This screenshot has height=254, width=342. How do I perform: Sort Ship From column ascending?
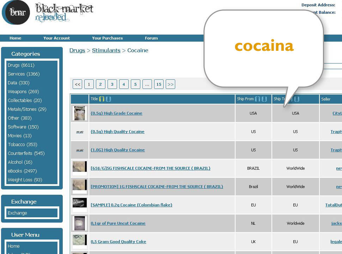258,99
